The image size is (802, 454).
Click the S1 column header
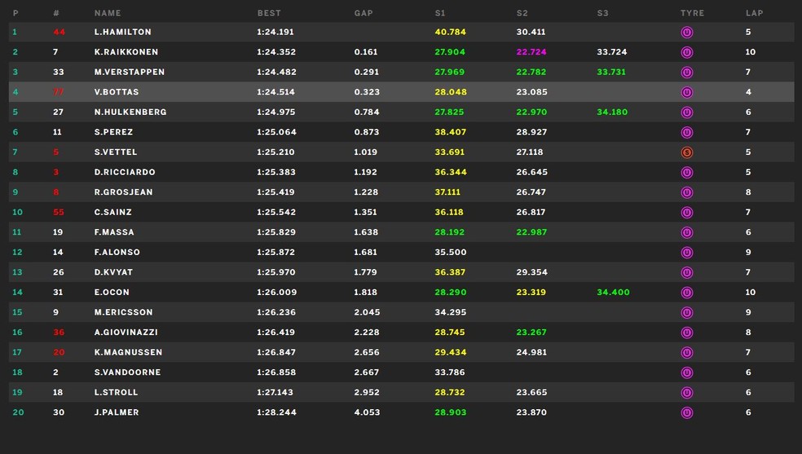point(440,13)
